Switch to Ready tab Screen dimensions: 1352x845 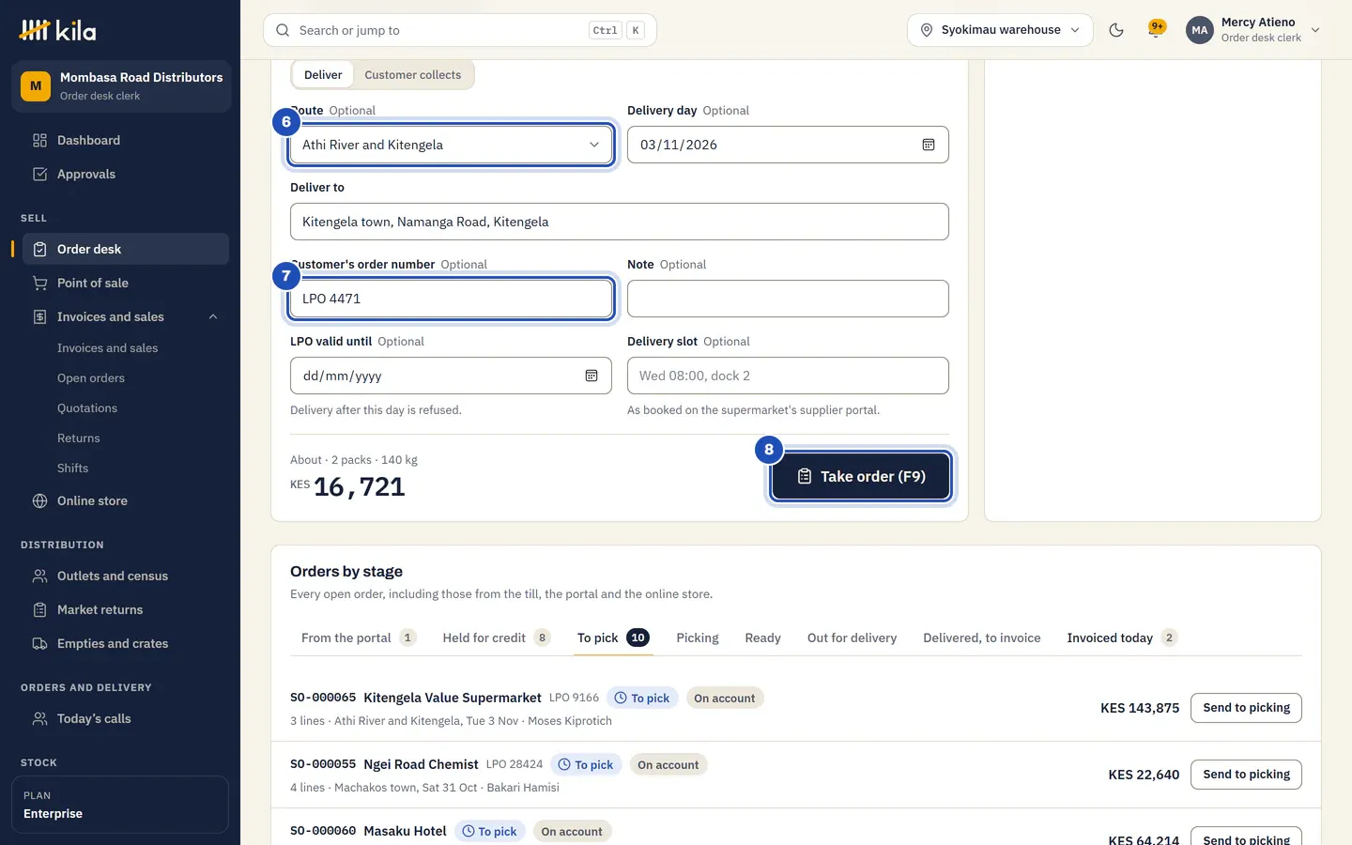click(x=762, y=638)
